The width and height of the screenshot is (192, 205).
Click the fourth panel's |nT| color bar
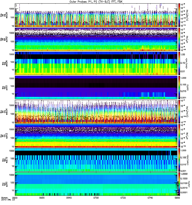pos(179,87)
